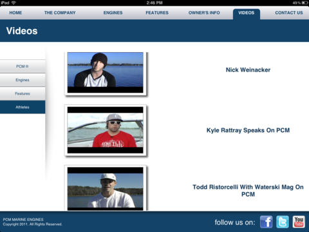
Task: Click the Videos page heading
Action: tap(22, 31)
